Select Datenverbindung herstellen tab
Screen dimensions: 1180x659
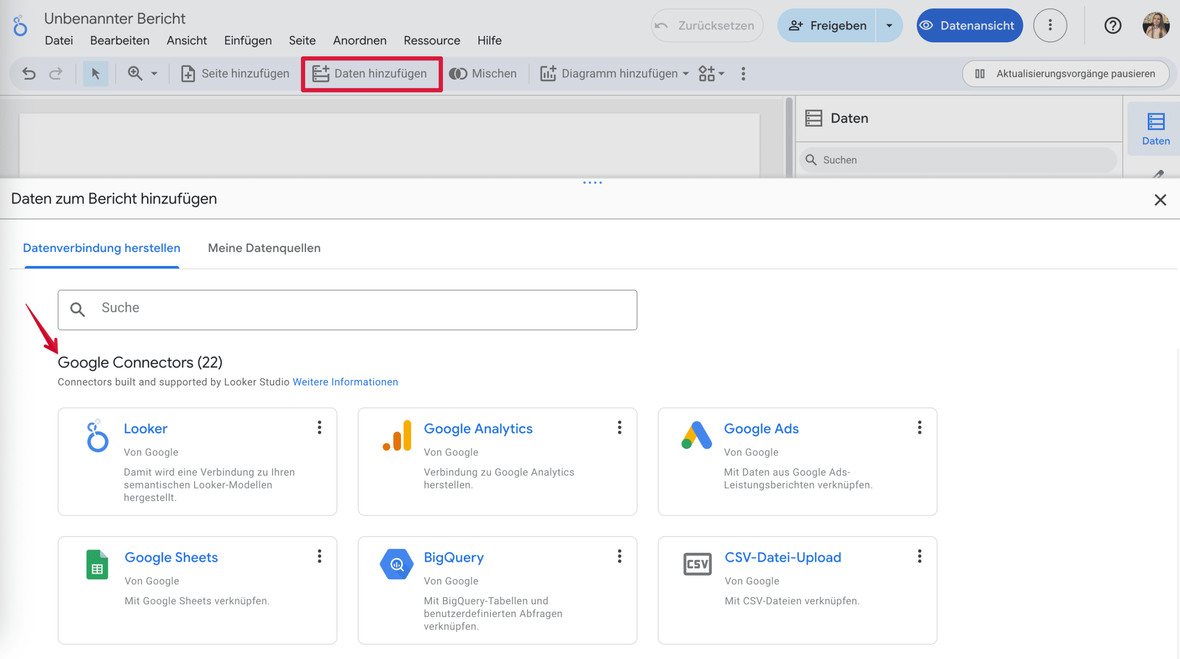(102, 248)
